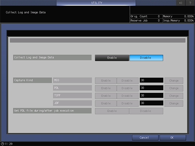Image resolution: width=195 pixels, height=146 pixels.
Task: Enable TIFF capture kind
Action: pyautogui.click(x=106, y=96)
